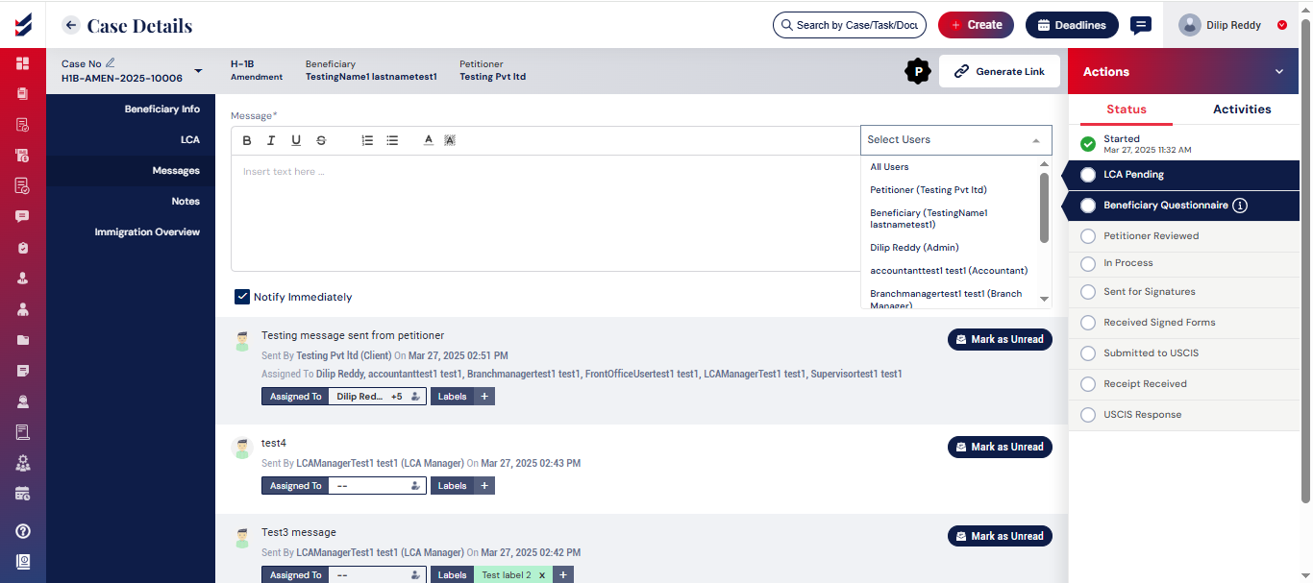Edit case number with pencil icon
This screenshot has height=583, width=1313.
[111, 63]
